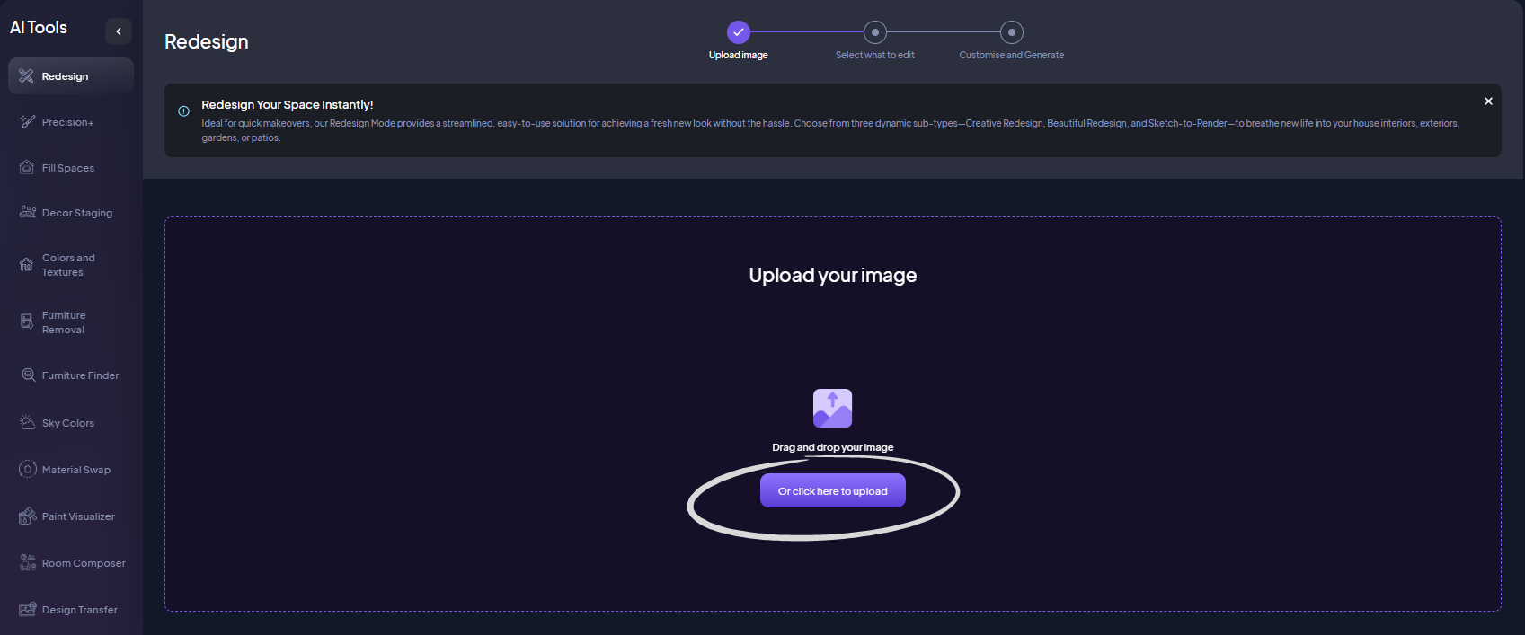This screenshot has width=1525, height=635.
Task: Click the Redesign scissors-ruler icon in sidebar
Action: click(26, 76)
